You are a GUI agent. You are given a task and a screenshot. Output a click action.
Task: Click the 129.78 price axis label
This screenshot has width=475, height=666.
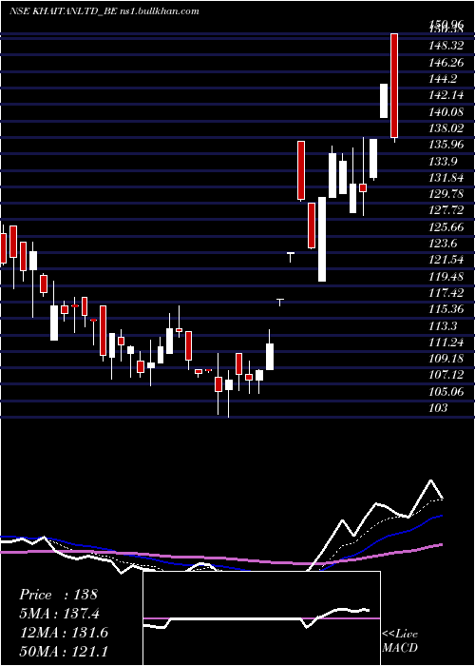(x=446, y=194)
